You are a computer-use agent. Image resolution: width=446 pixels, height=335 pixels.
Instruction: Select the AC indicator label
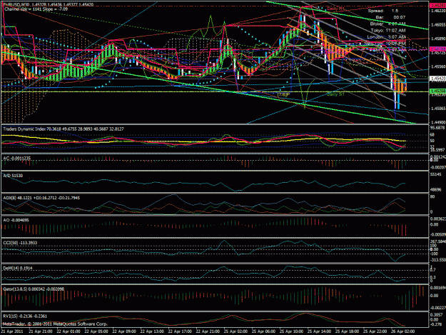click(17, 159)
